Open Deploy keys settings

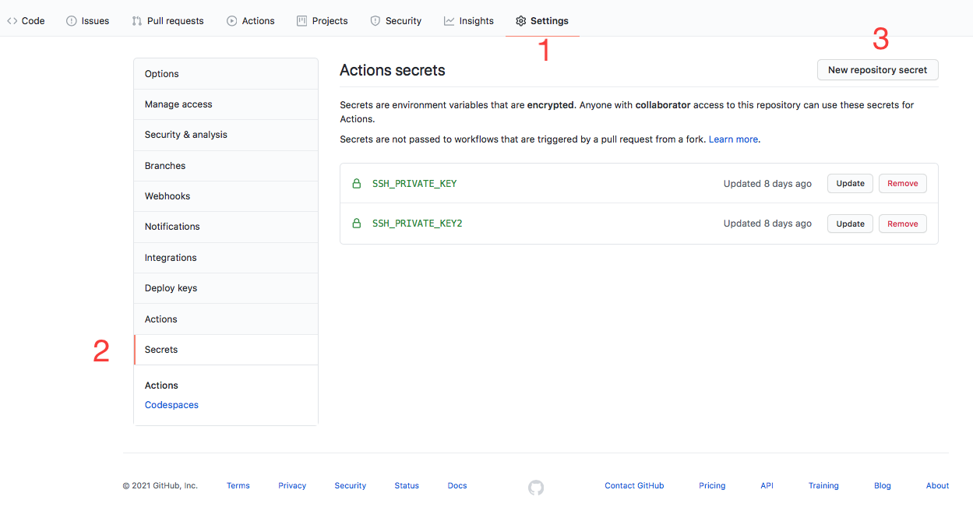pos(171,288)
